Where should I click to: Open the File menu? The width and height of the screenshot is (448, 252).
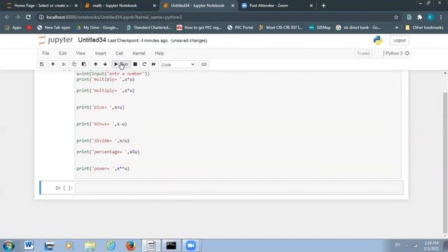click(45, 53)
